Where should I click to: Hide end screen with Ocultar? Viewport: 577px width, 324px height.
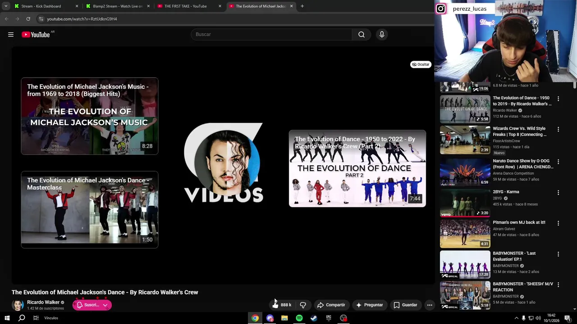pyautogui.click(x=421, y=64)
